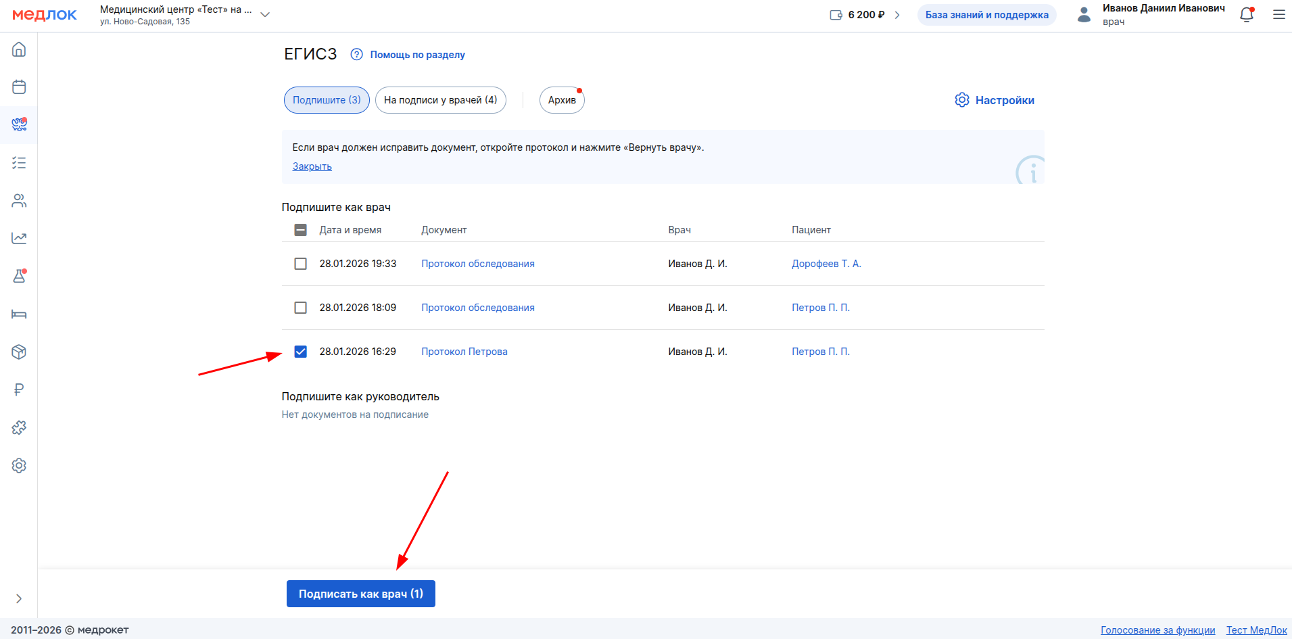This screenshot has height=639, width=1292.
Task: Open the calendar schedule icon in sidebar
Action: tap(19, 87)
